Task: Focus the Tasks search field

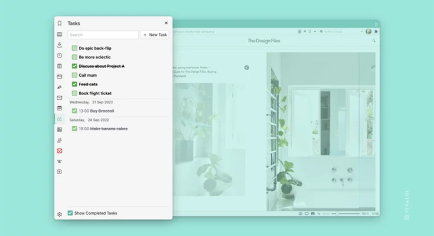Action: (103, 35)
